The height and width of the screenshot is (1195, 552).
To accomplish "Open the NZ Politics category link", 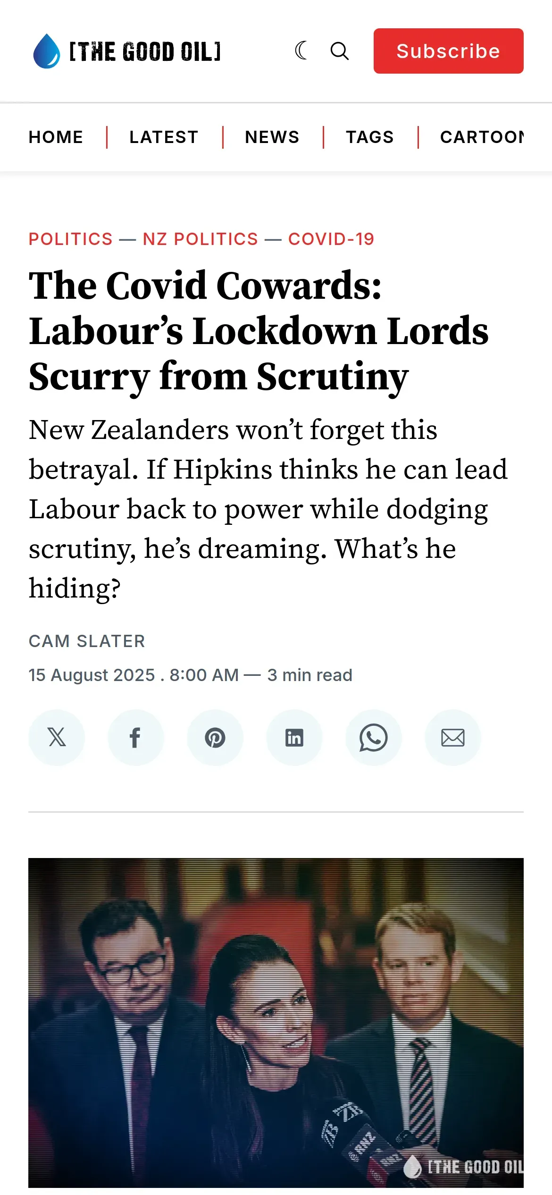I will (201, 239).
